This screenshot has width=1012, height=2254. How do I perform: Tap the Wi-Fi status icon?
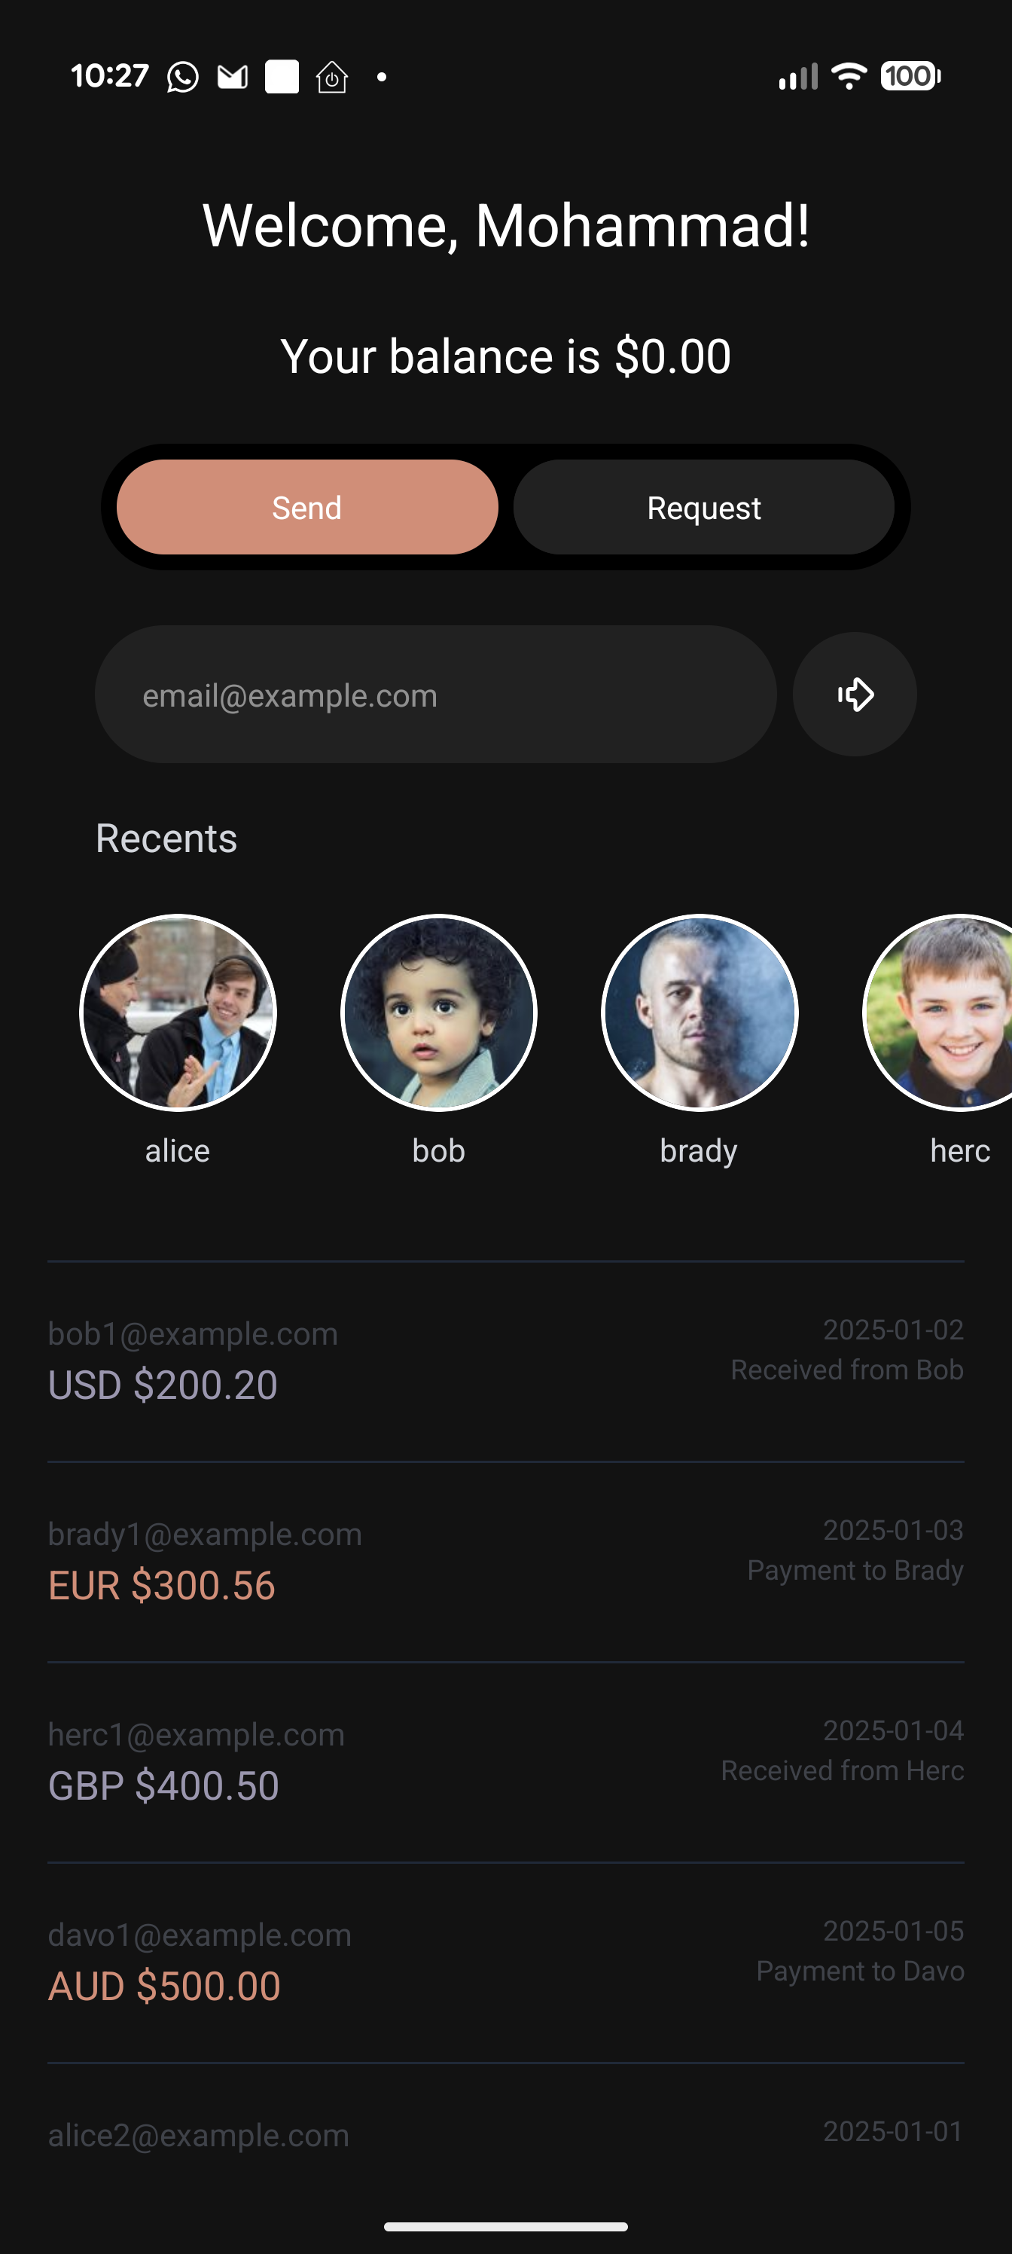(849, 76)
